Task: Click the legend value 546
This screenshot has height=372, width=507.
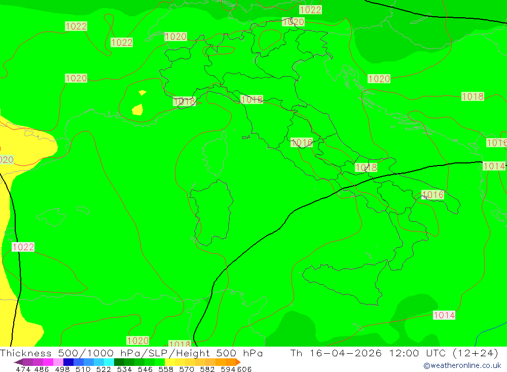Action: point(145,369)
